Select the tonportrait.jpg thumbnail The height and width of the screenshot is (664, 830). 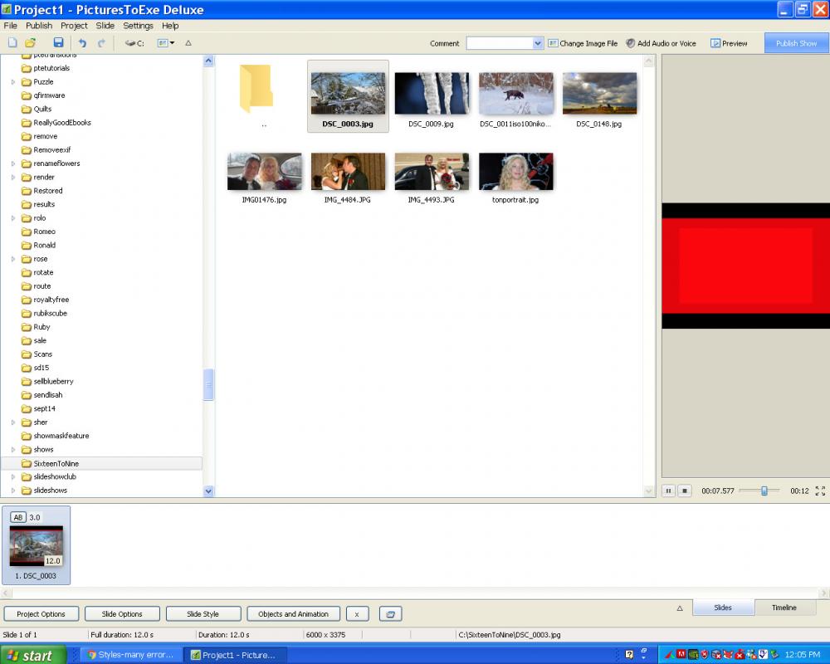(x=515, y=172)
